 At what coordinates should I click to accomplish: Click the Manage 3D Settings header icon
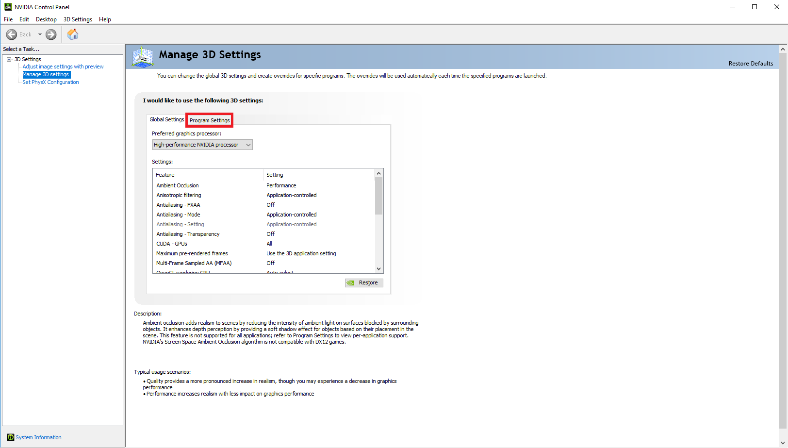click(x=143, y=57)
